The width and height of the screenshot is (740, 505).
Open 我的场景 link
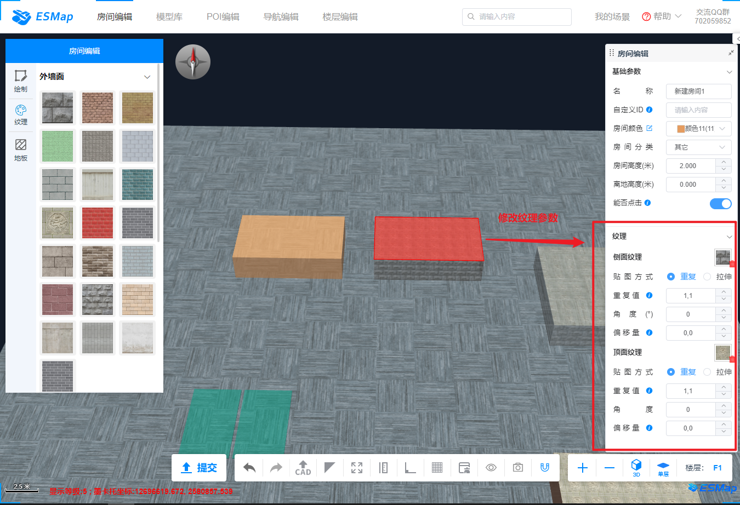point(612,17)
